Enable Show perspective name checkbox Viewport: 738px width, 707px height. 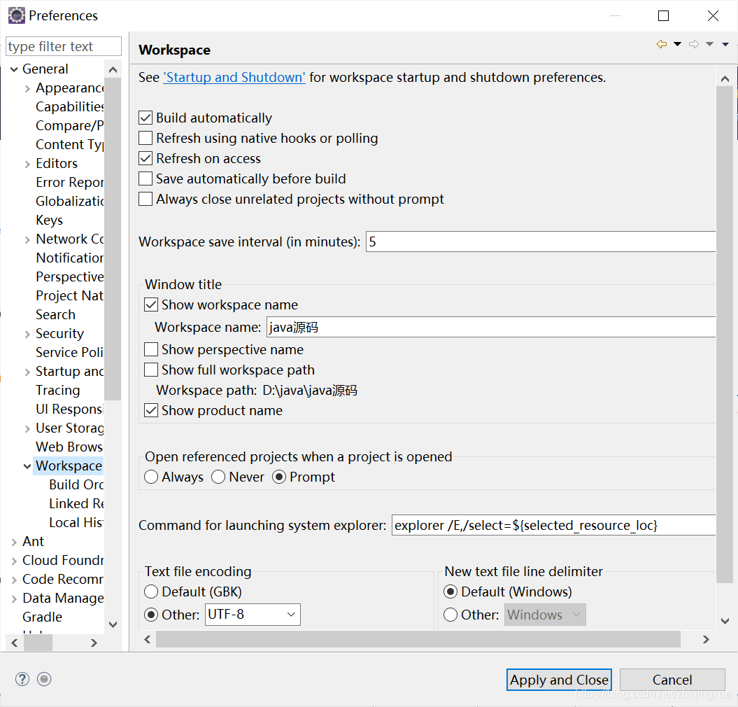tap(151, 349)
